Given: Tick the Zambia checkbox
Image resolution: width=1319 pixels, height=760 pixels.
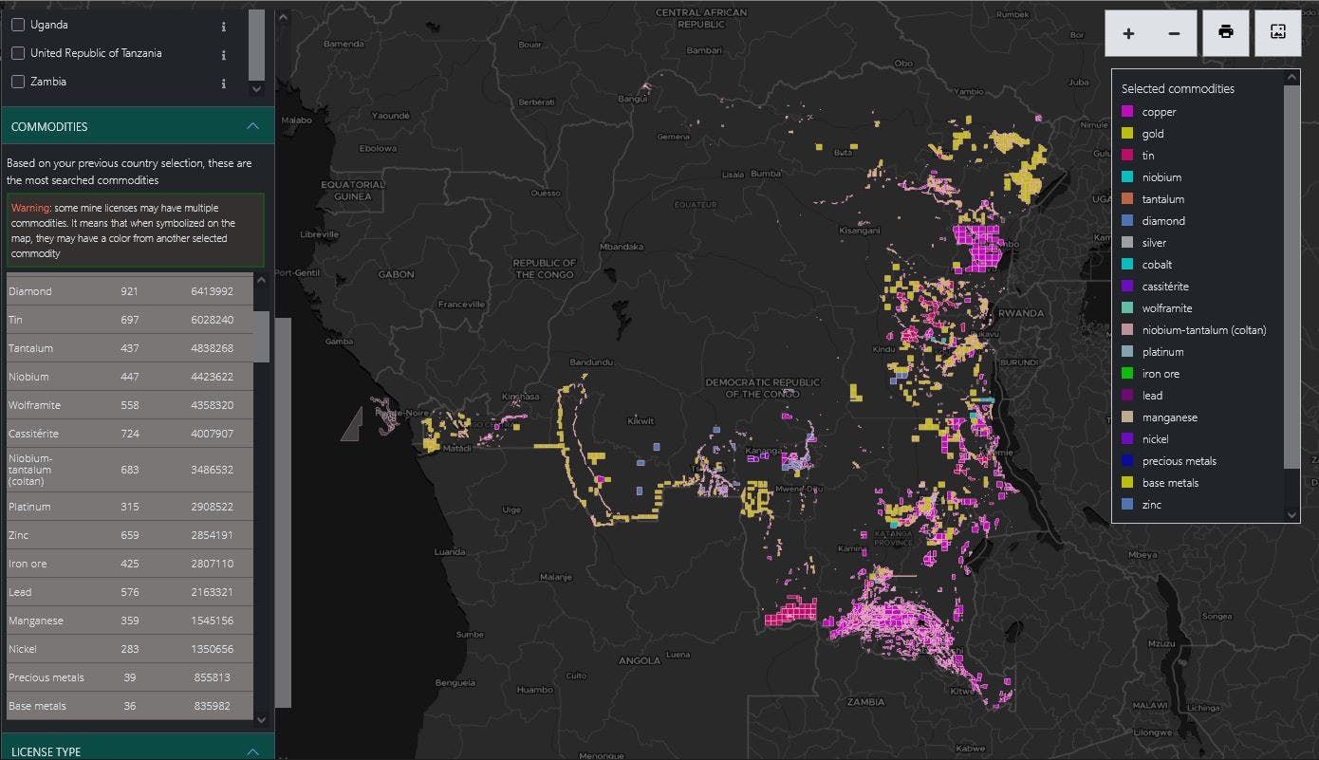Looking at the screenshot, I should pyautogui.click(x=18, y=82).
